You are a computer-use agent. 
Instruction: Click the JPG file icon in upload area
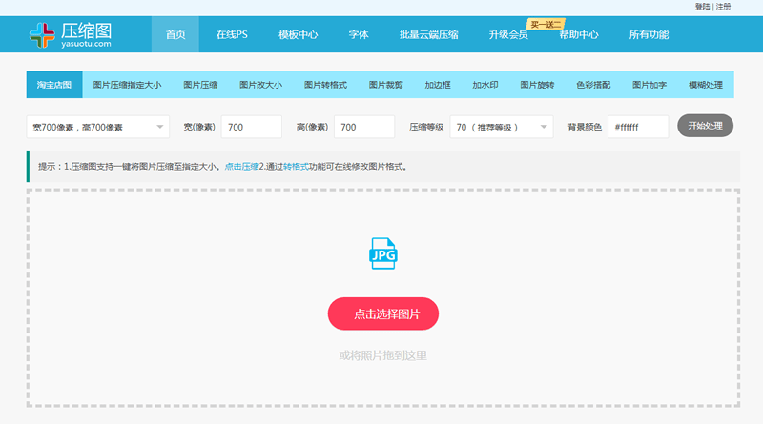pos(383,253)
